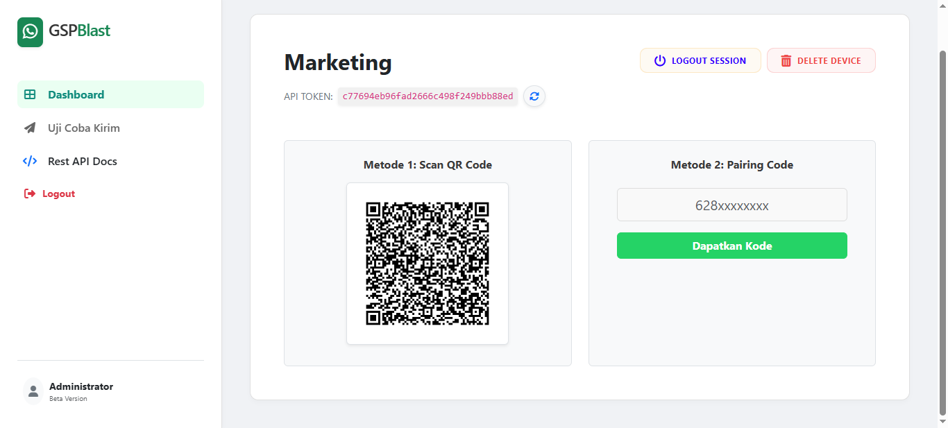948x428 pixels.
Task: Click the trash icon inside Delete Device button
Action: coord(786,60)
